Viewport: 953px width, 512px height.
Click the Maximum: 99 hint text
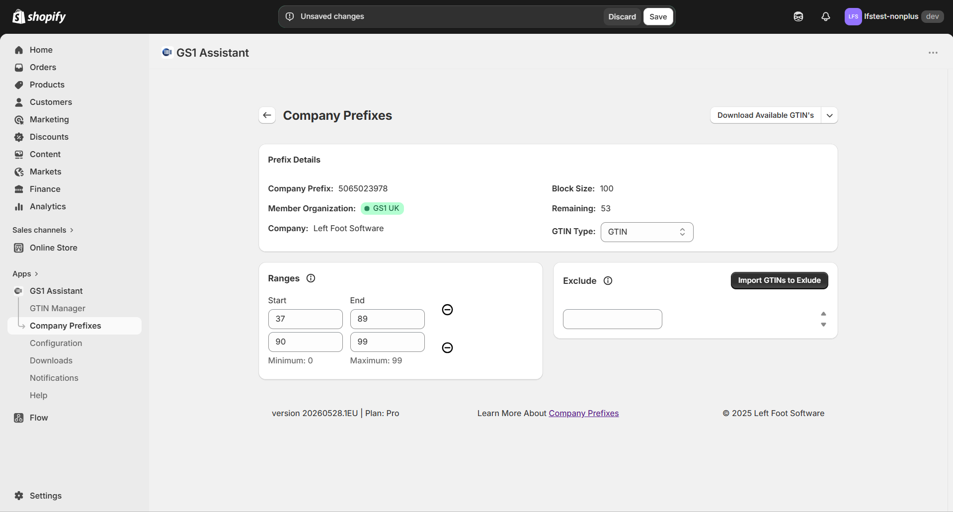[376, 360]
